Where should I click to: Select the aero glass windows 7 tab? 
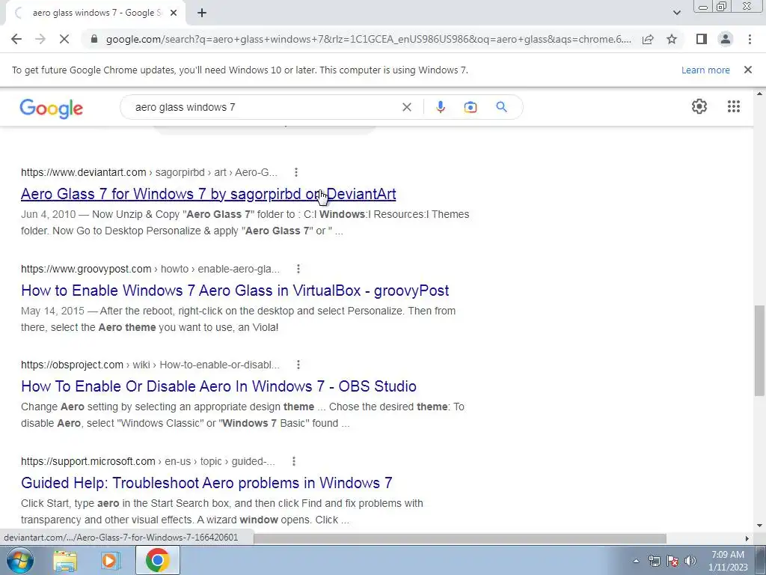pos(96,13)
